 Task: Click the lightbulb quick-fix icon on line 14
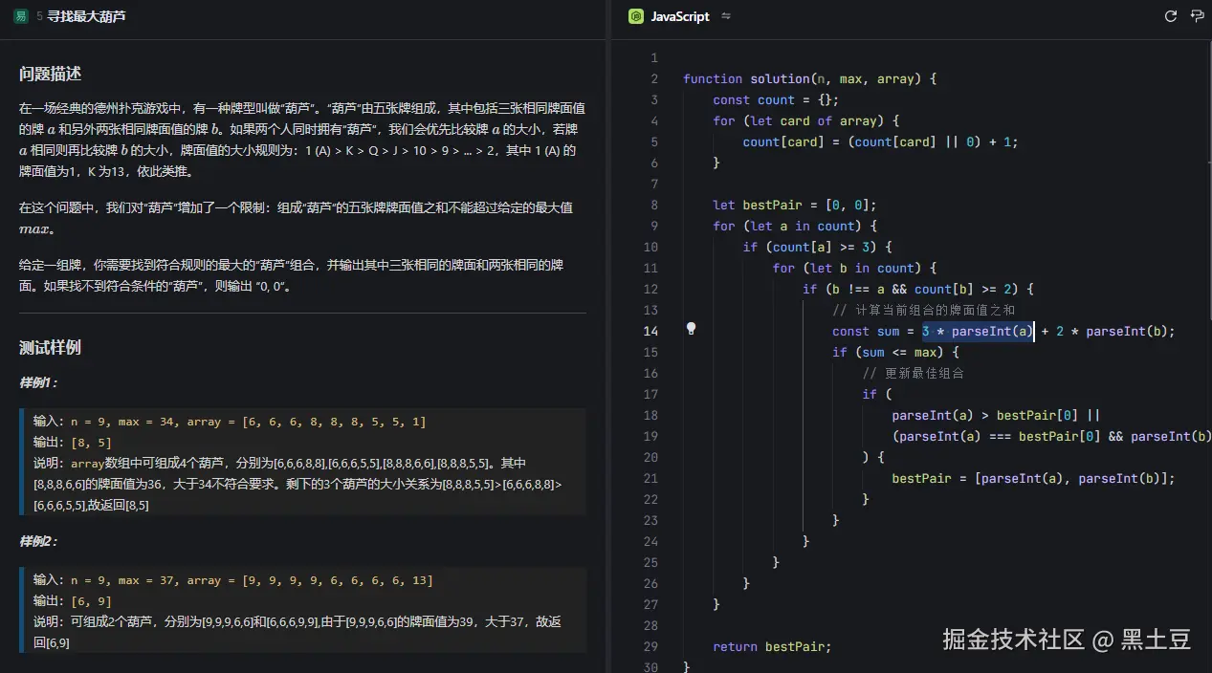pyautogui.click(x=691, y=328)
